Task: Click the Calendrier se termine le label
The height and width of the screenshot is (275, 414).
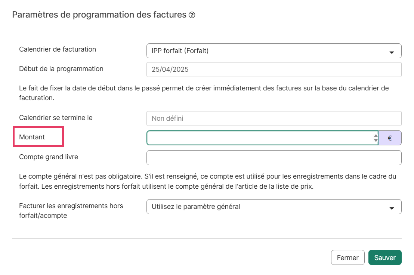Action: 56,118
